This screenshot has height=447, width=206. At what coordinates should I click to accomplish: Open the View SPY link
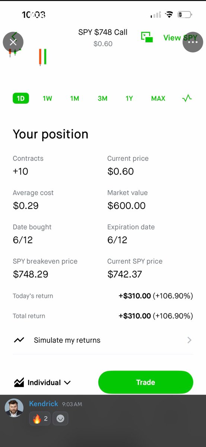(180, 38)
